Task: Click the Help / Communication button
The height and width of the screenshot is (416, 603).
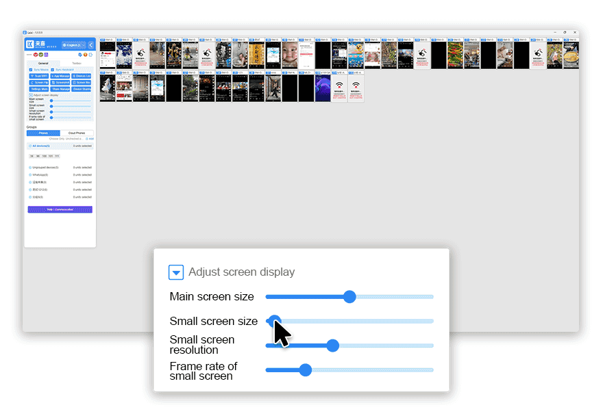Action: (60, 209)
